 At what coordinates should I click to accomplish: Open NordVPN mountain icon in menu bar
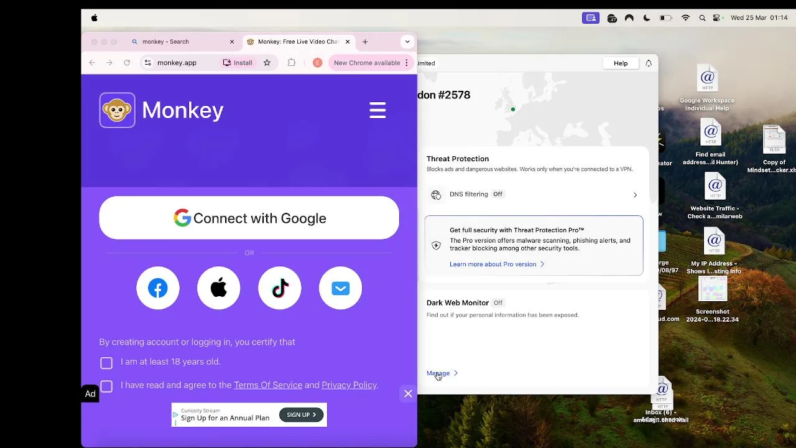(x=629, y=18)
